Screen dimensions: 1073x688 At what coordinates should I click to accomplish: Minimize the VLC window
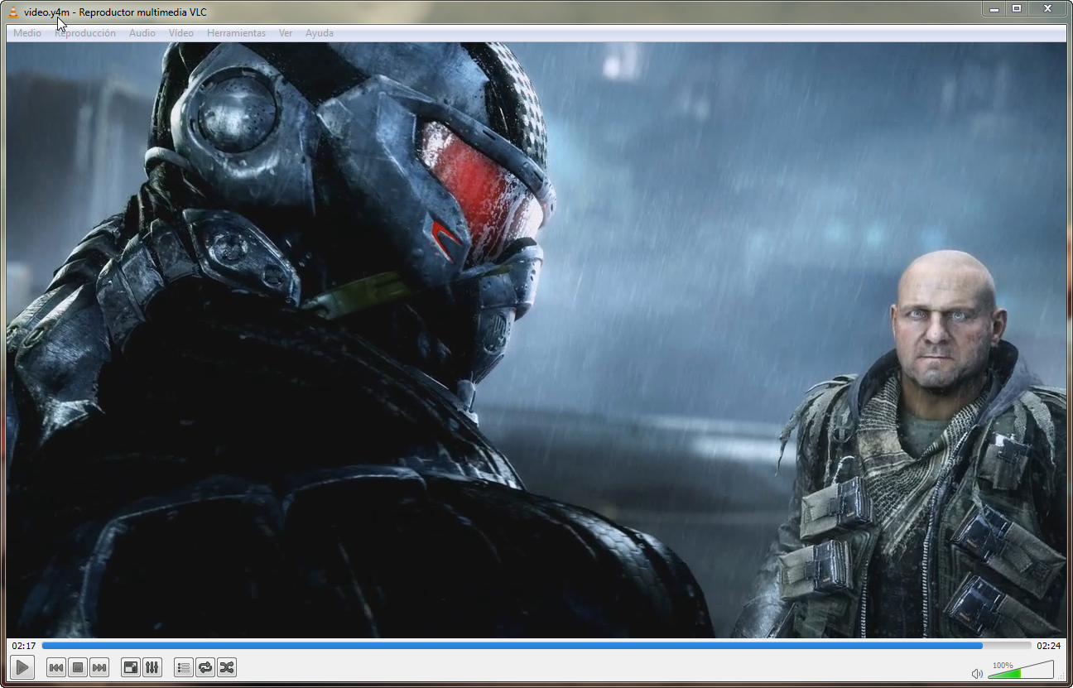(x=994, y=9)
